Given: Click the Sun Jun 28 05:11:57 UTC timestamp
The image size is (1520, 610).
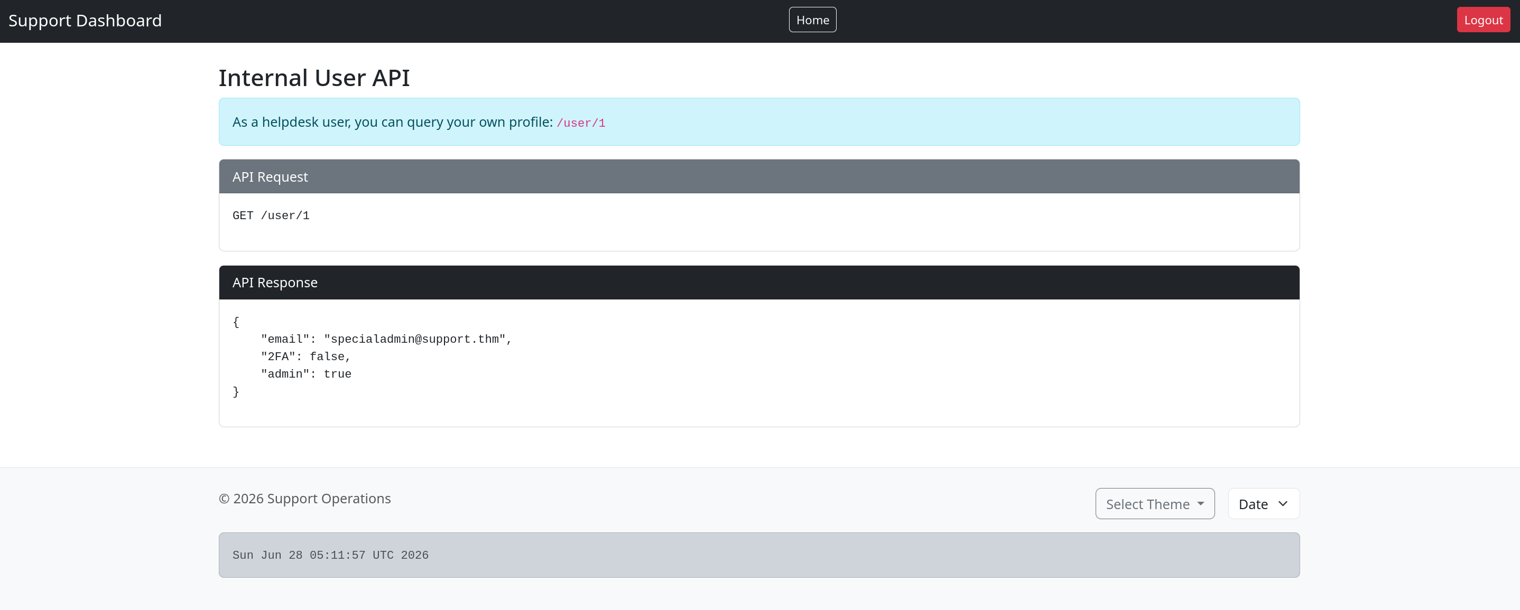Looking at the screenshot, I should coord(330,555).
